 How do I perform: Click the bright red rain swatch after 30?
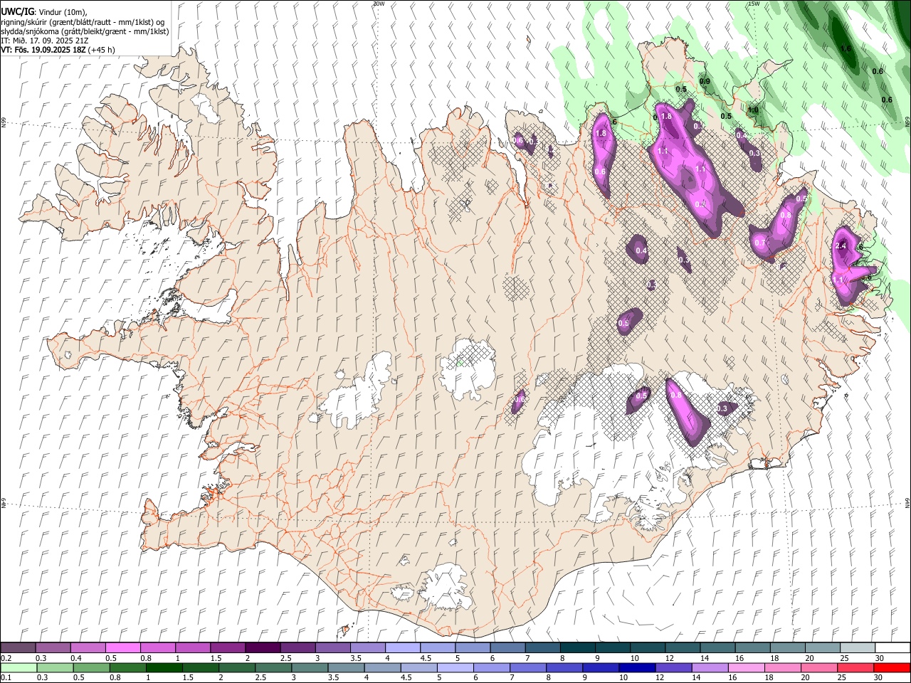[891, 668]
